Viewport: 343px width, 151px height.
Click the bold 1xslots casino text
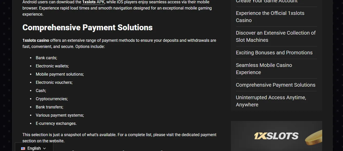36,41
